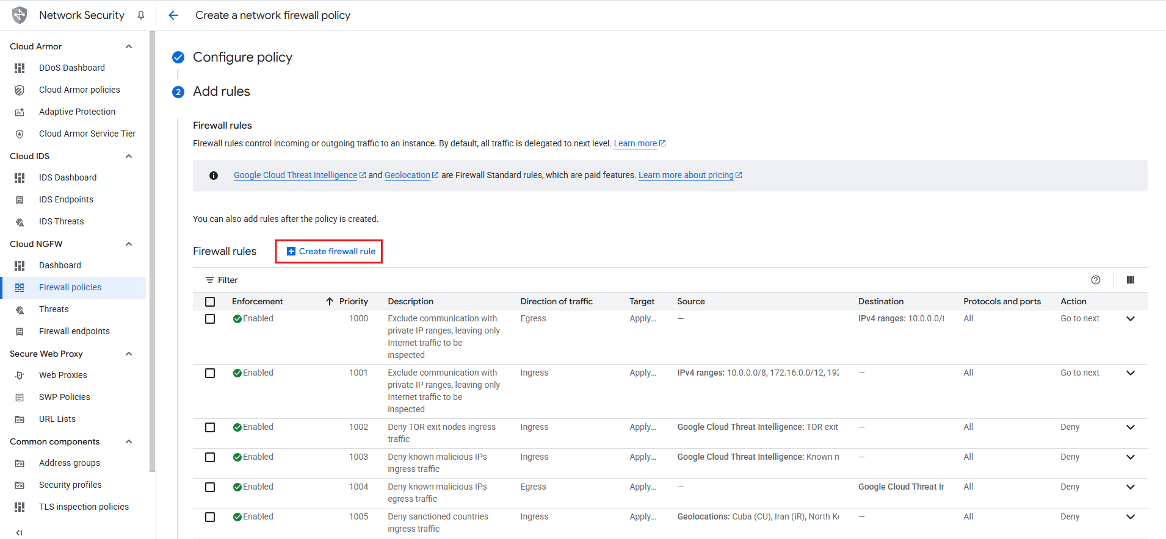Image resolution: width=1166 pixels, height=539 pixels.
Task: Open the Learn more about pricing link
Action: click(686, 175)
